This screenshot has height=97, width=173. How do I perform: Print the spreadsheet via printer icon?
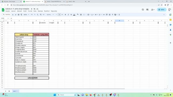19,15
